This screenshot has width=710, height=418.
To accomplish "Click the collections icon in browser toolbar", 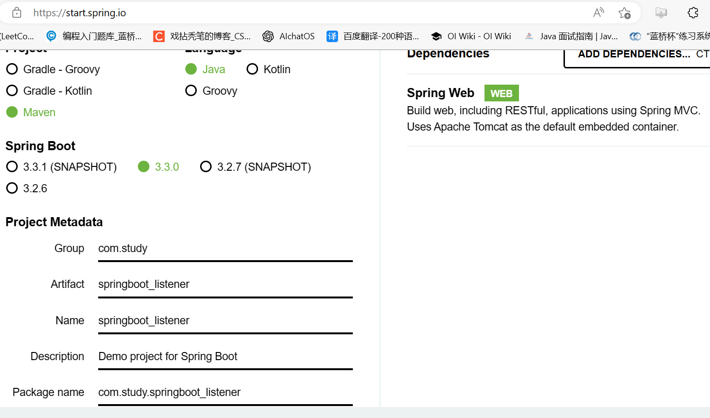I will (661, 13).
